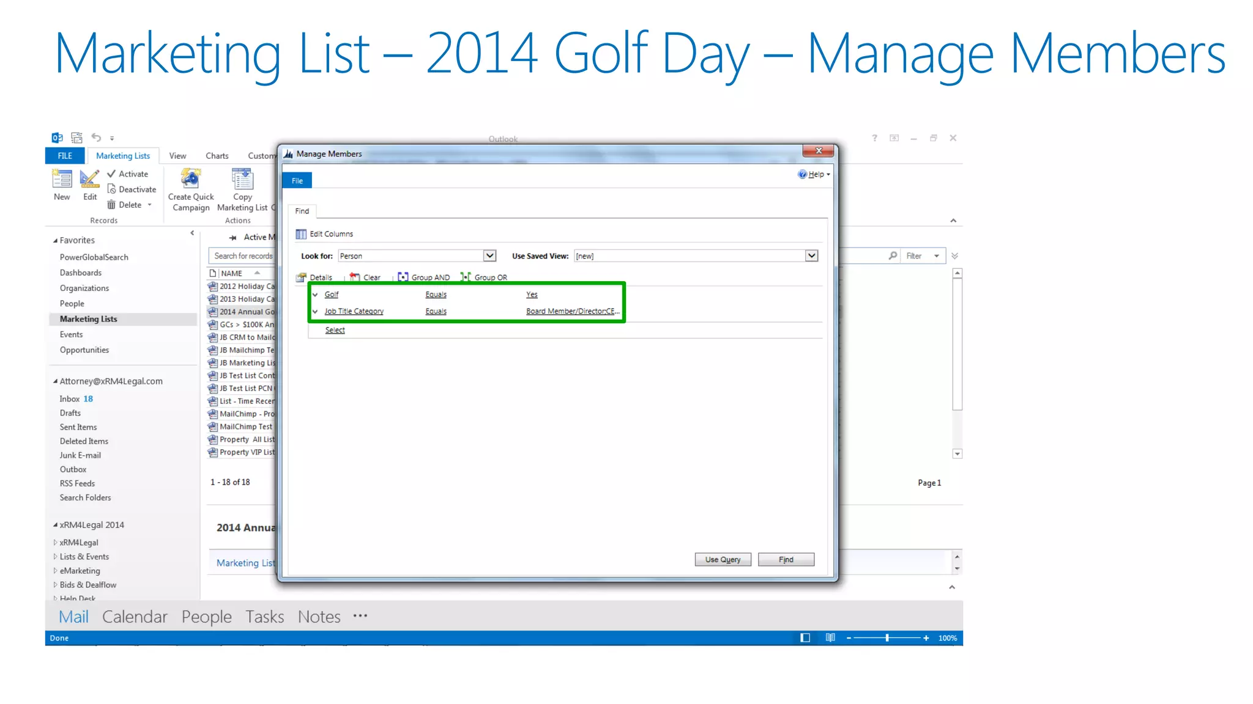Switch to Marketing Lists ribbon tab

click(123, 156)
